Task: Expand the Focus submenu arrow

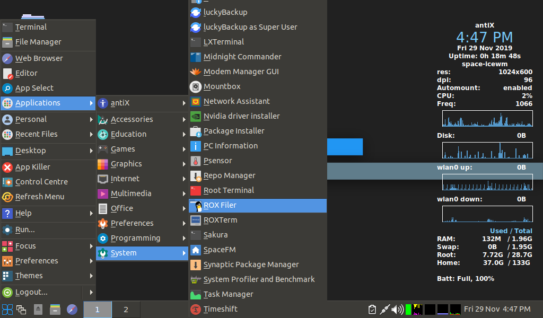Action: pos(91,246)
